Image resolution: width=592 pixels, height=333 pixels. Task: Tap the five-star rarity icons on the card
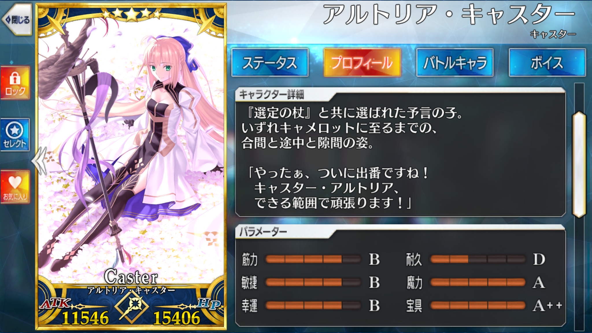pos(132,14)
